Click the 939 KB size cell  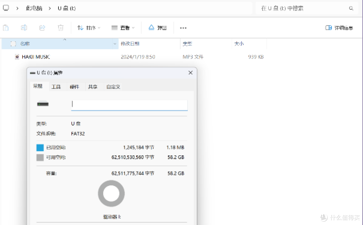(256, 57)
